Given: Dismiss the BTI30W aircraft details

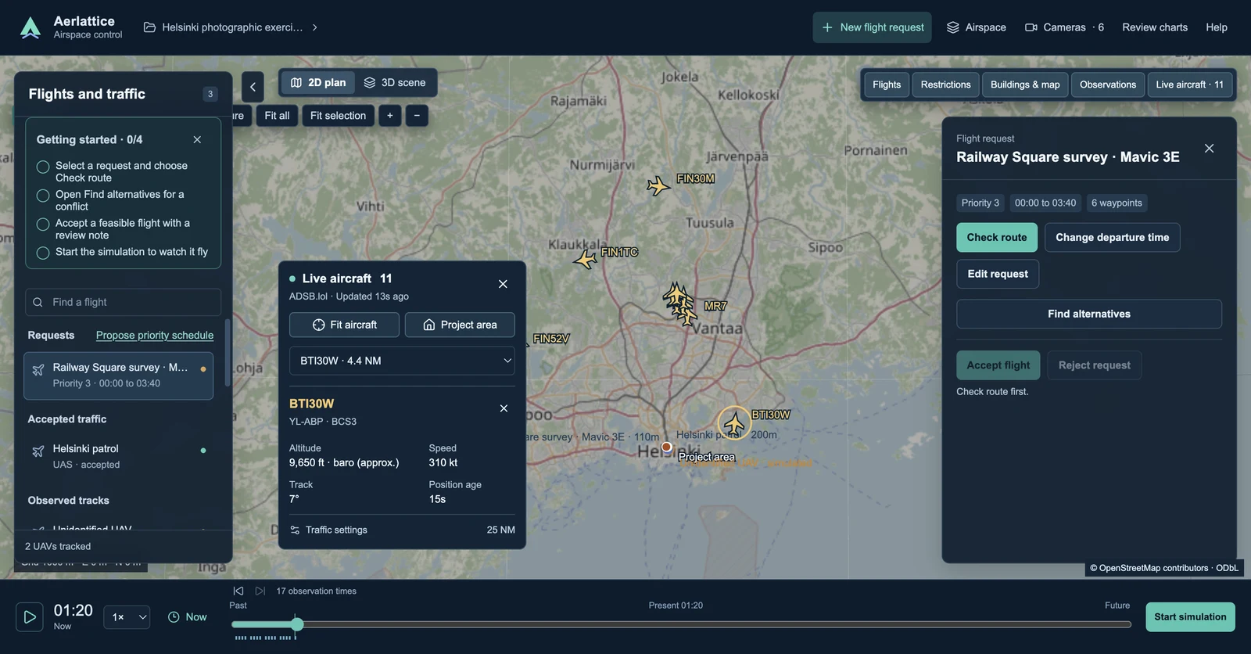Looking at the screenshot, I should tap(504, 408).
